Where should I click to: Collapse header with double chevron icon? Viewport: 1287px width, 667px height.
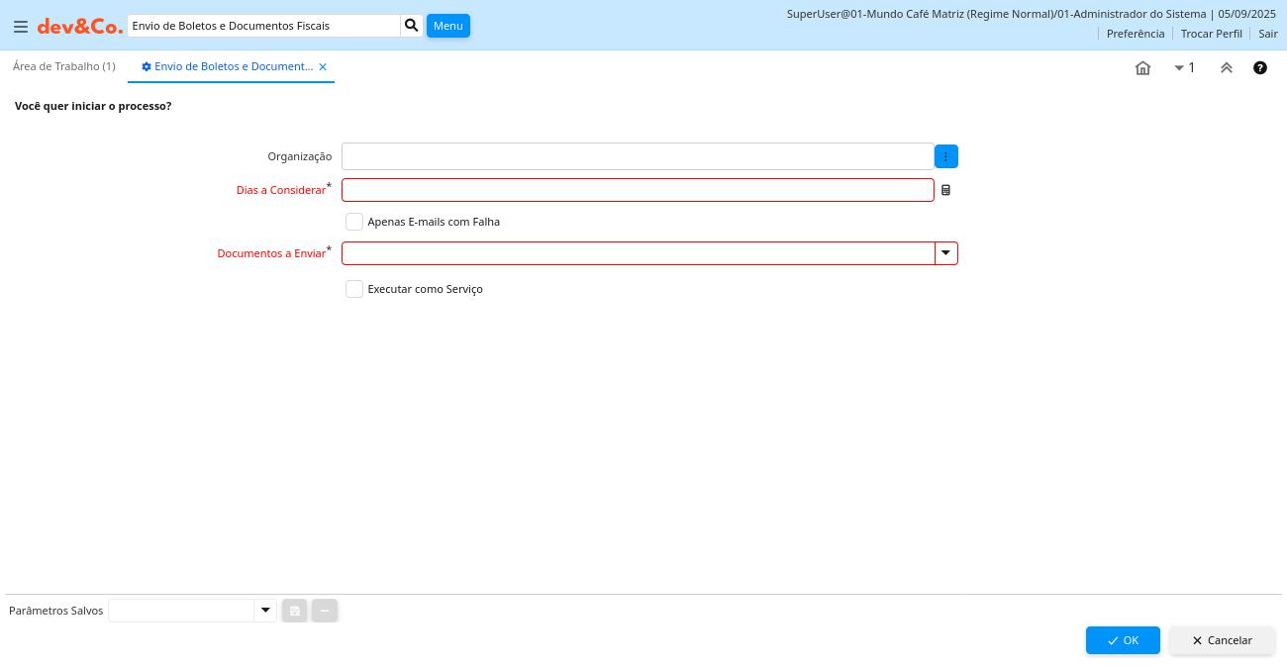tap(1226, 68)
